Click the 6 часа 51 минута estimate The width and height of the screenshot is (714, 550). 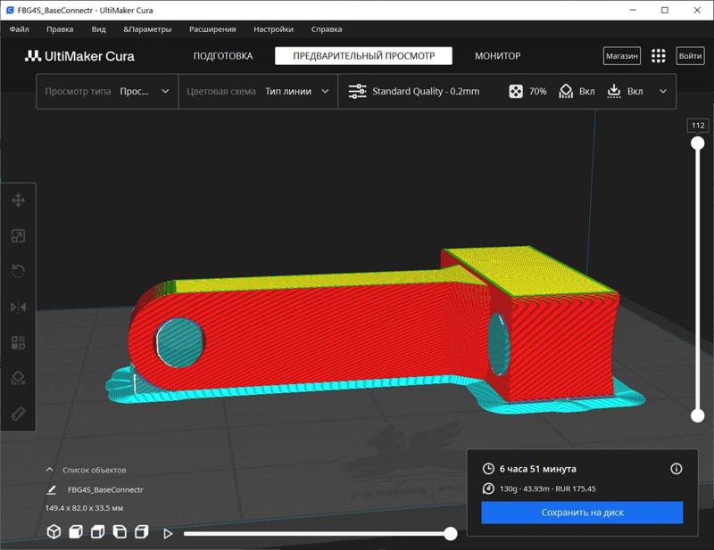(x=538, y=469)
